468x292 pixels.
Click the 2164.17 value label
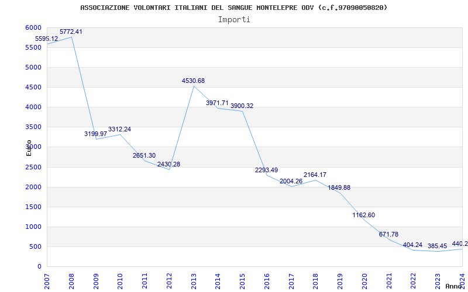click(x=315, y=175)
